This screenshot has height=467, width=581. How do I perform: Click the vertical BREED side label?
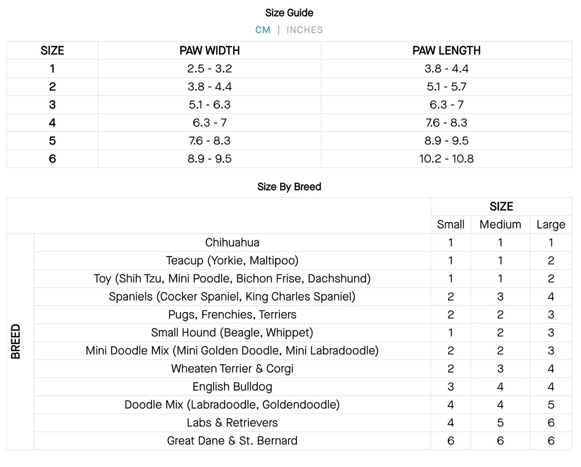[x=16, y=342]
